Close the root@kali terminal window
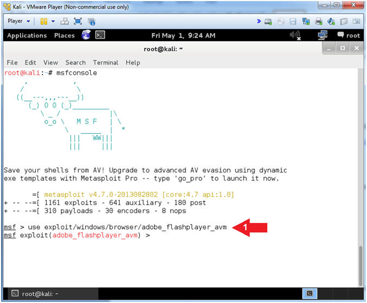The height and width of the screenshot is (303, 367). (x=357, y=48)
